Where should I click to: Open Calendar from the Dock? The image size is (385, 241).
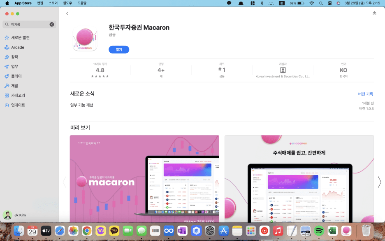pos(32,231)
